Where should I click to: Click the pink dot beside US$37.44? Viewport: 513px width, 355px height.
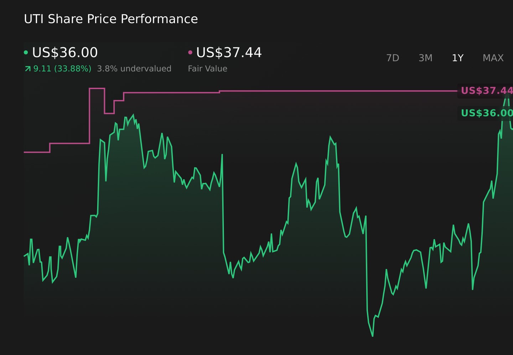click(x=190, y=53)
